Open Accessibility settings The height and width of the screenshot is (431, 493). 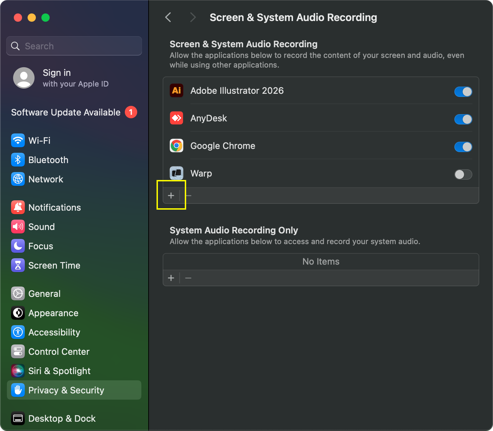(x=74, y=332)
